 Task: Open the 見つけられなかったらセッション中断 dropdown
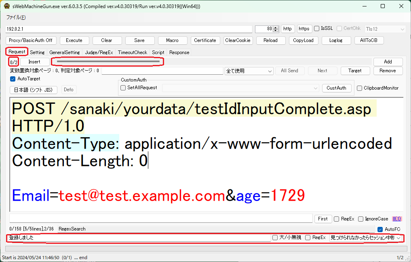365,238
